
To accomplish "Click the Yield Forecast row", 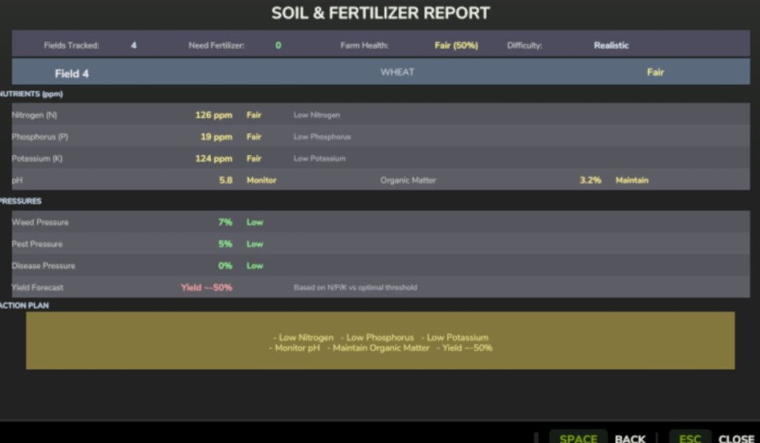I will pos(381,287).
